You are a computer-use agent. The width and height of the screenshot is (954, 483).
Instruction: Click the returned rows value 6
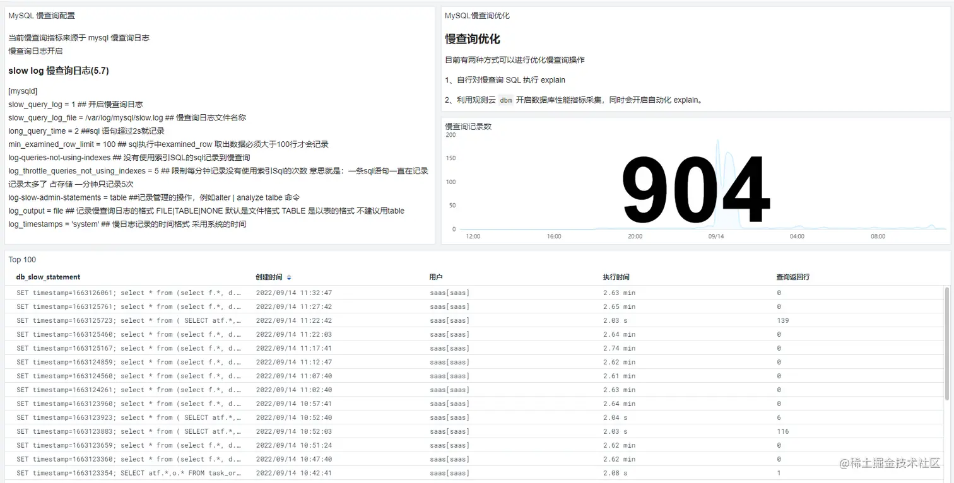[779, 417]
